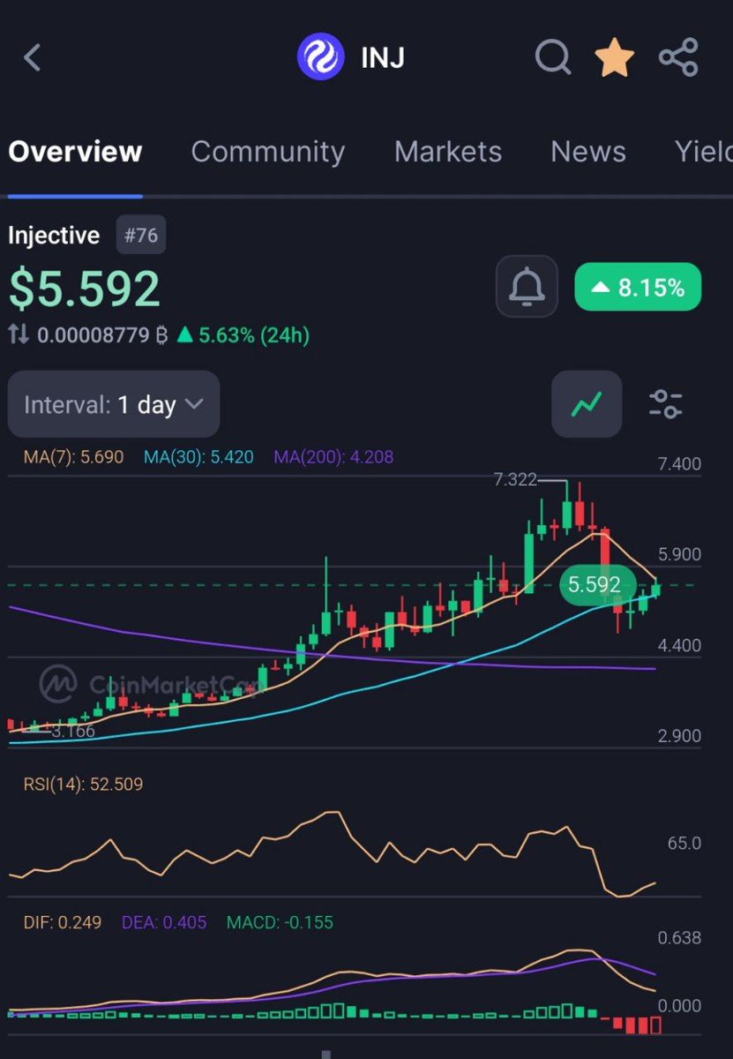The height and width of the screenshot is (1059, 733).
Task: Tap the INJ coin logo
Action: pos(321,58)
